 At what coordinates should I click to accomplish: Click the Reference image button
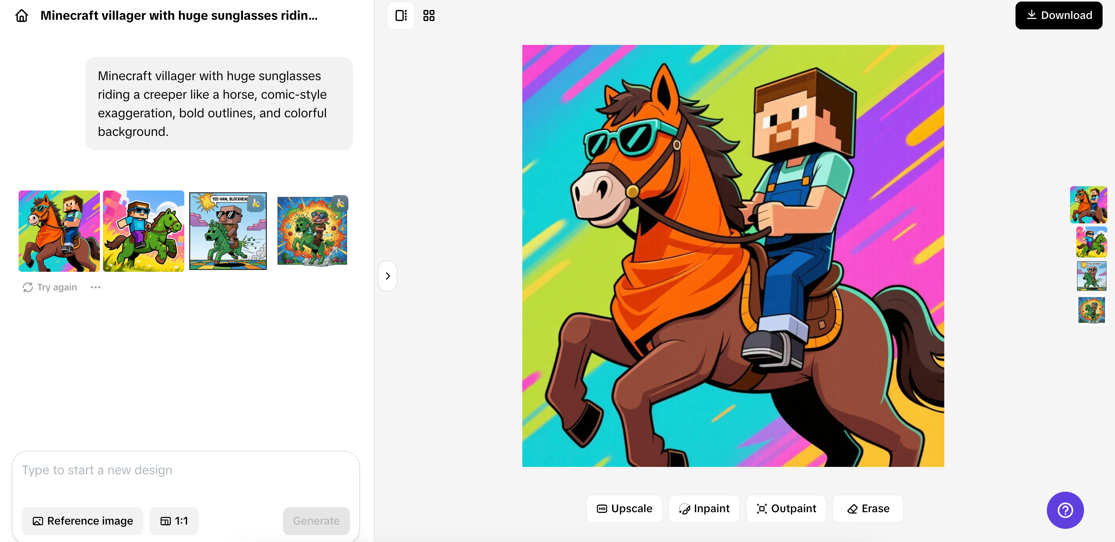tap(82, 521)
